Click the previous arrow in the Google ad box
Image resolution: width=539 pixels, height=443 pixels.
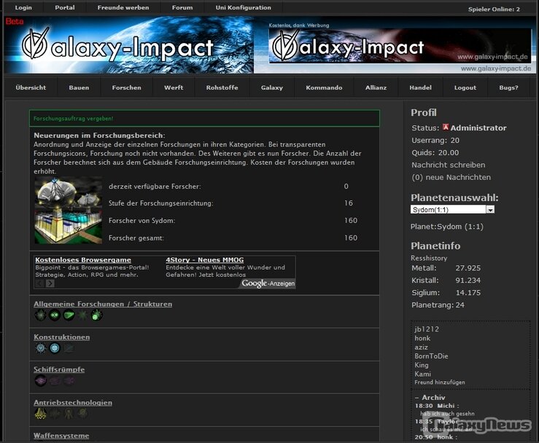coord(39,283)
